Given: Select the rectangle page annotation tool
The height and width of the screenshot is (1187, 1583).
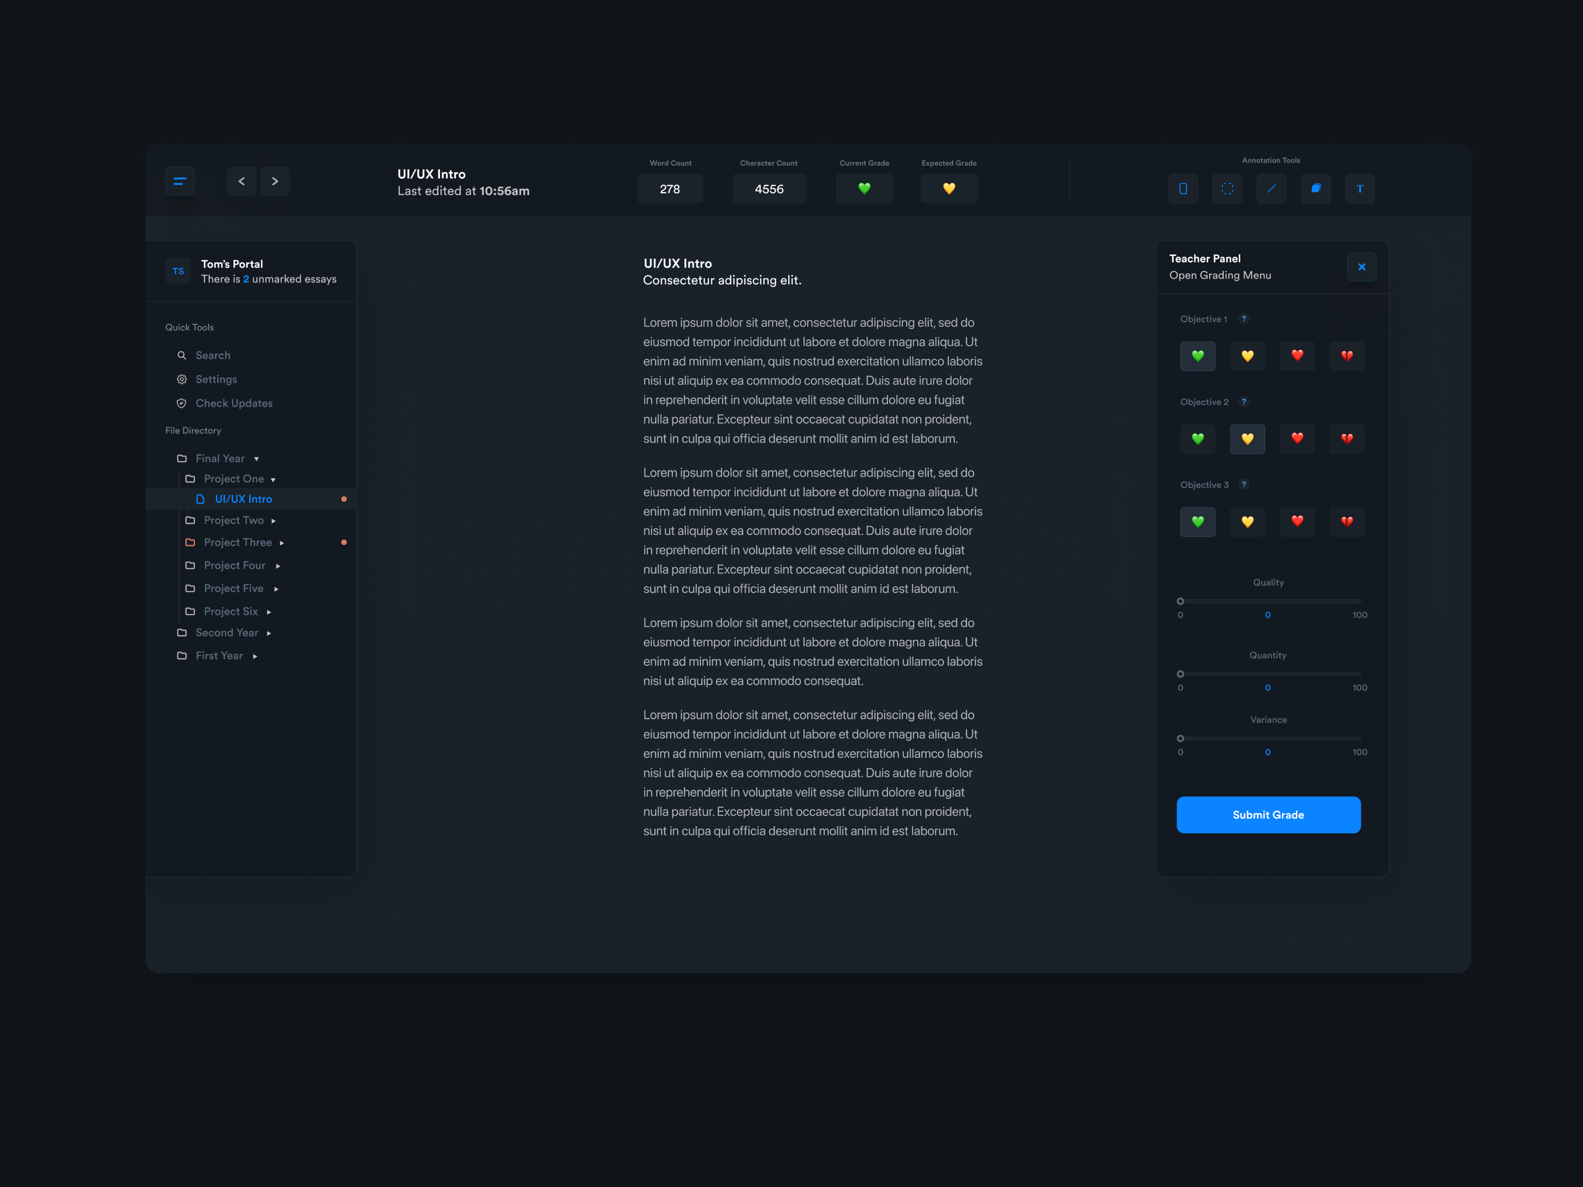Looking at the screenshot, I should pos(1183,189).
